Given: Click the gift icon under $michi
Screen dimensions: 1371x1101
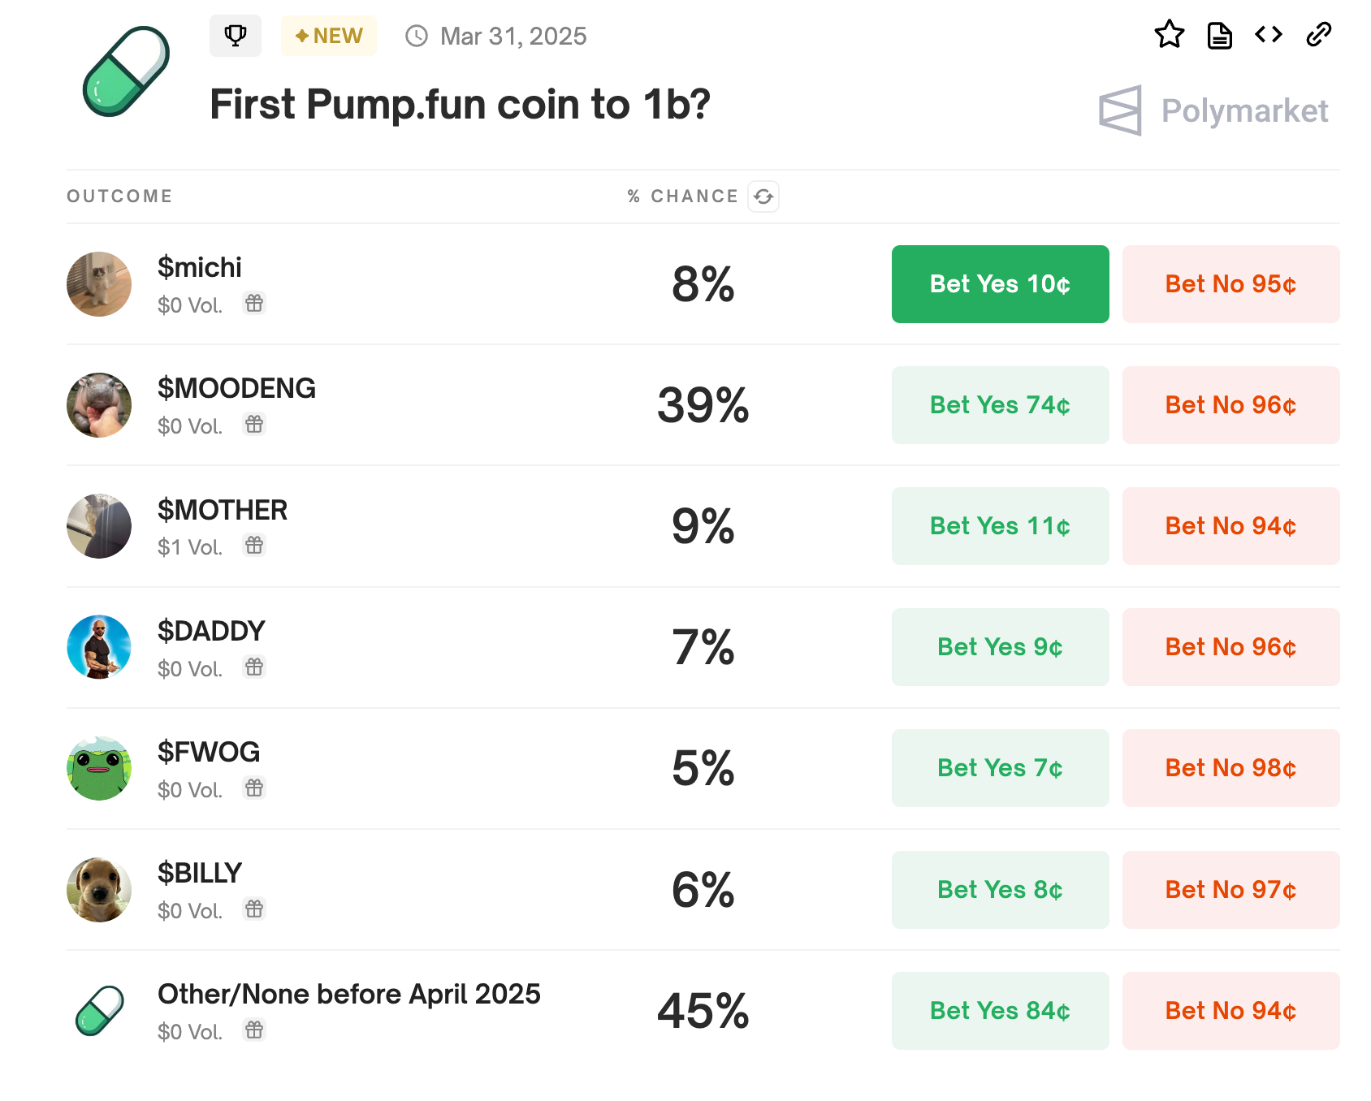Looking at the screenshot, I should point(254,304).
